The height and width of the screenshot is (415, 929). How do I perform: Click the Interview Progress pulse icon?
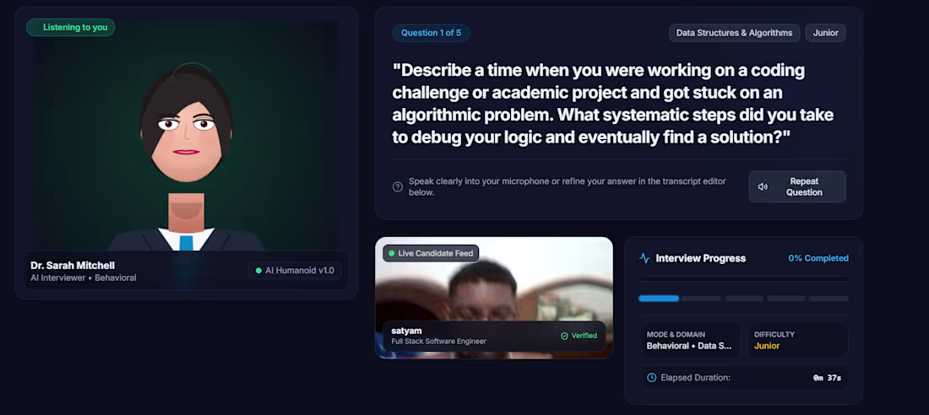click(644, 258)
